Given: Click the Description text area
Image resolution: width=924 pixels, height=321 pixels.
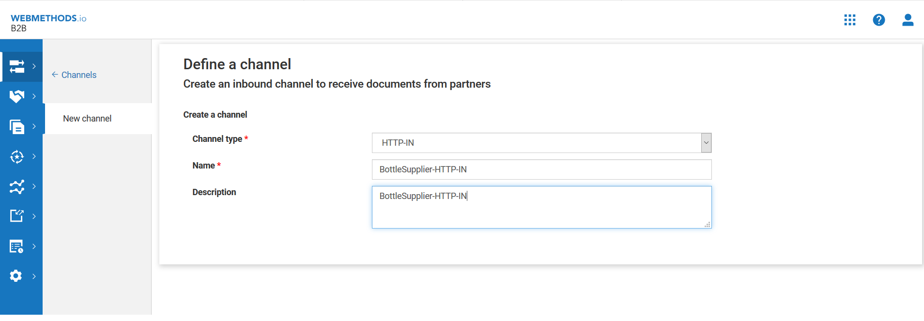Looking at the screenshot, I should pyautogui.click(x=541, y=207).
